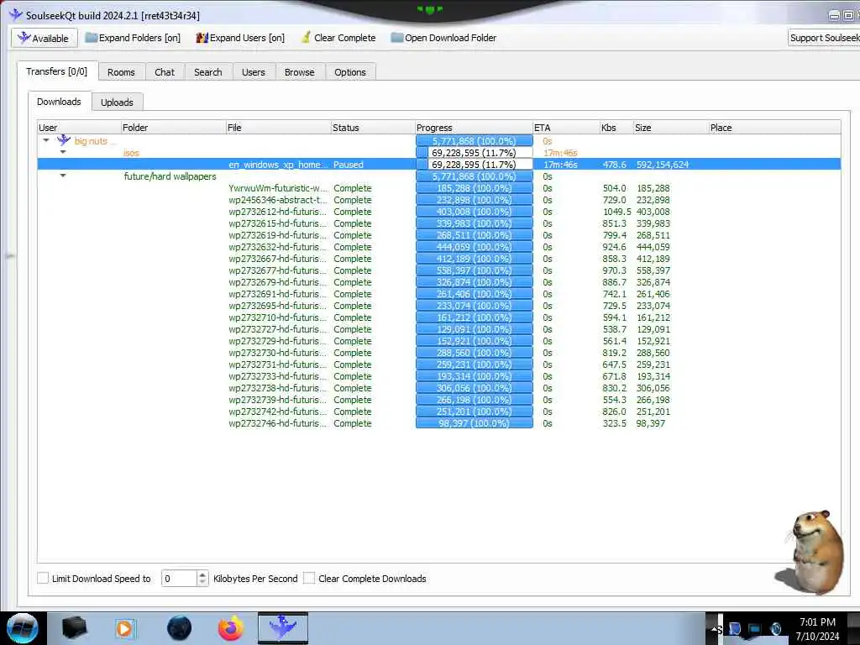Sort by the Progress column header

click(474, 128)
